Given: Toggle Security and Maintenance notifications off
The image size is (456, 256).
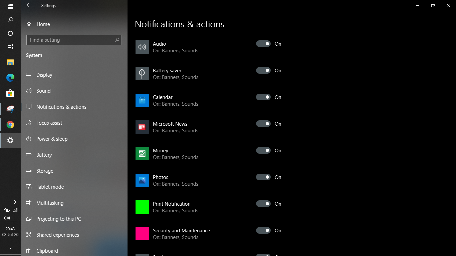Looking at the screenshot, I should (x=263, y=230).
